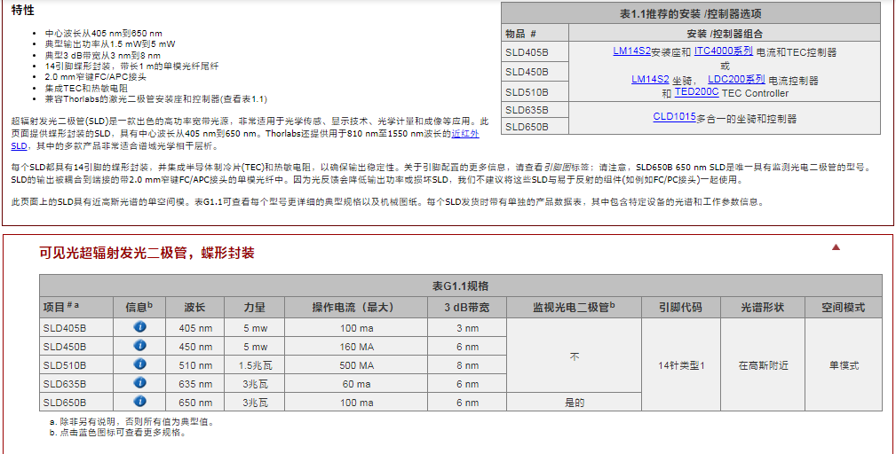Open the TED200C TEC Controller link
Viewport: 896px width, 454px height.
coord(696,92)
